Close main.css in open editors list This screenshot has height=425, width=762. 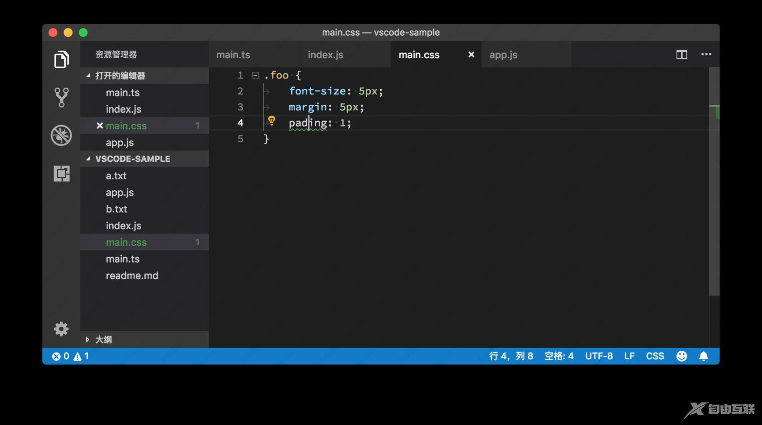click(100, 126)
